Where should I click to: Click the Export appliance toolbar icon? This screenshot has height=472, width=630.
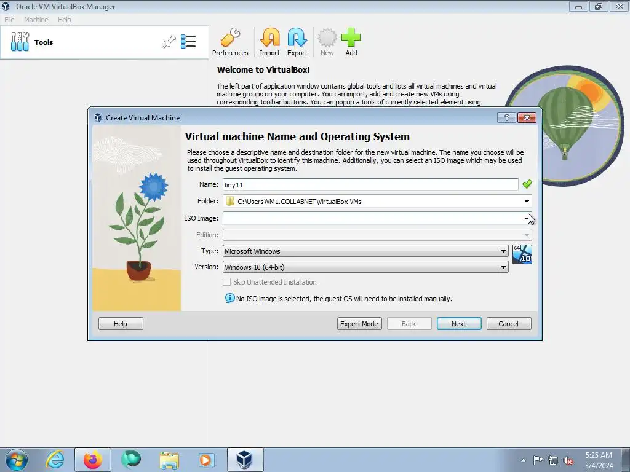(x=297, y=42)
